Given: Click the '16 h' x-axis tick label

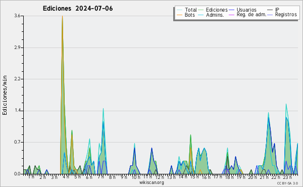Looking at the screenshot, I should [x=206, y=177].
